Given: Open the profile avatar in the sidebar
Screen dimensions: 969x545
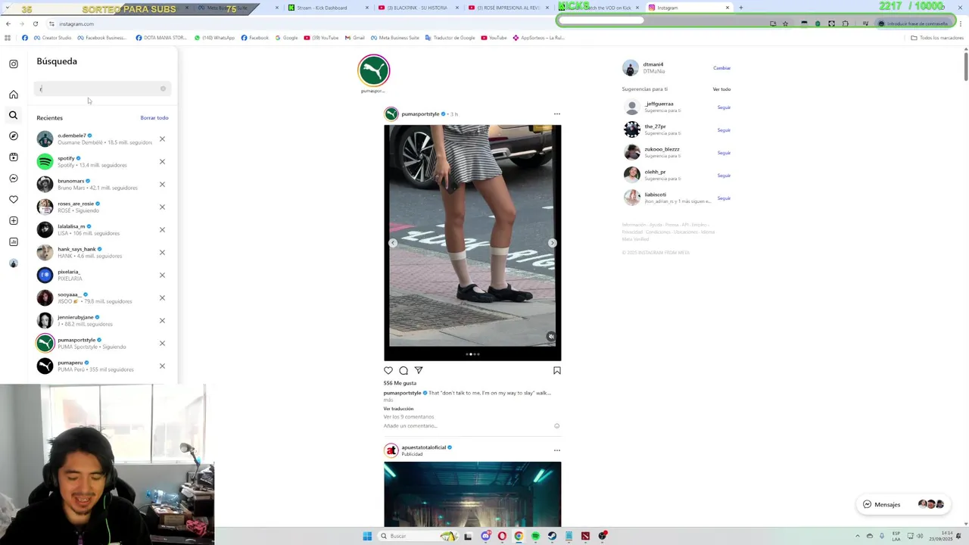Looking at the screenshot, I should (x=13, y=263).
